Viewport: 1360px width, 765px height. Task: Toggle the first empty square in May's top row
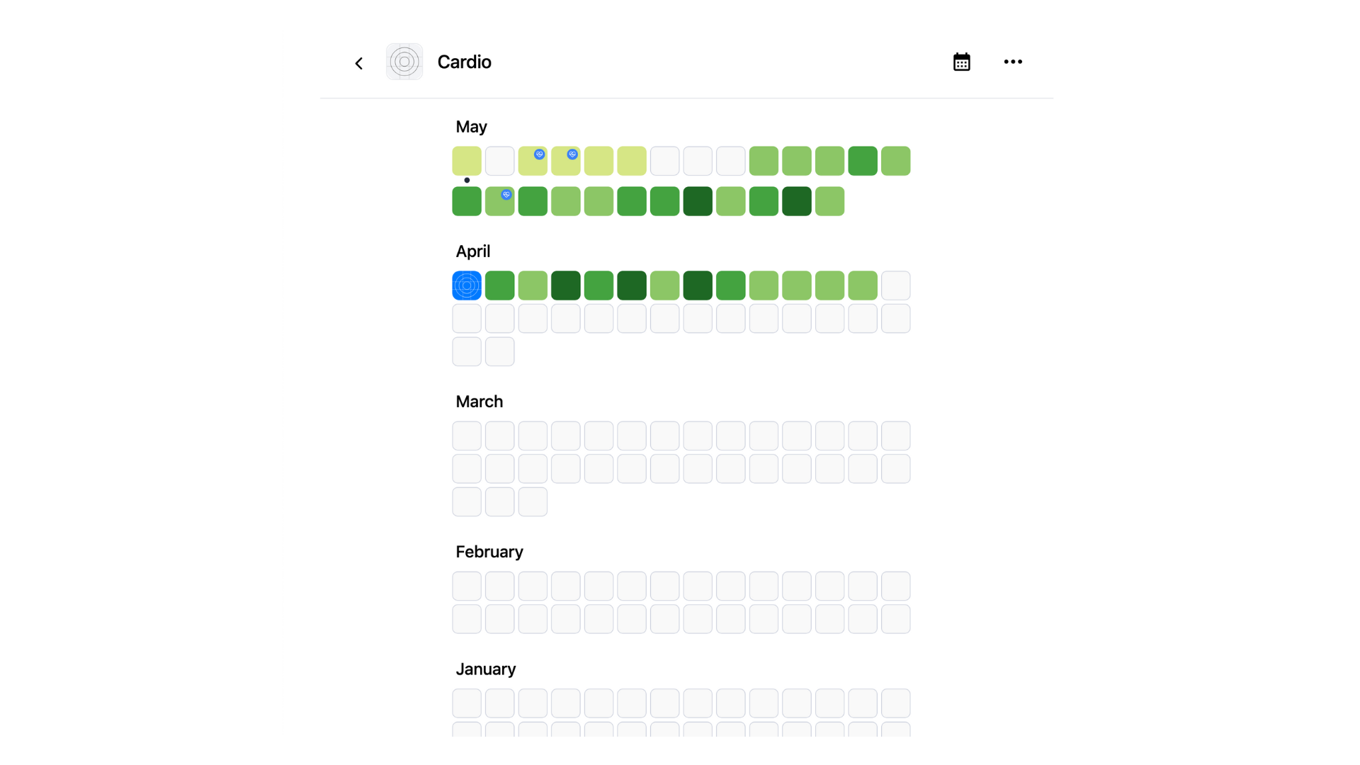(500, 161)
